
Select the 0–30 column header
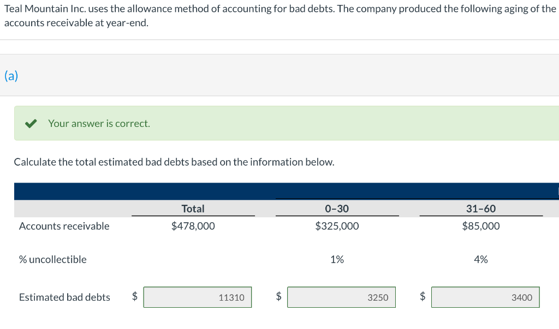[337, 209]
